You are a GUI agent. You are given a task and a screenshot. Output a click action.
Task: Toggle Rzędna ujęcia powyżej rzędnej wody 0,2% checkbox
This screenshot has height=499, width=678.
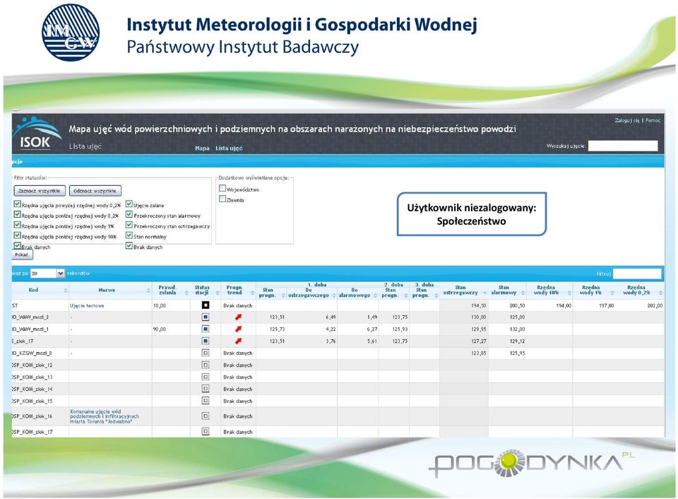[17, 204]
